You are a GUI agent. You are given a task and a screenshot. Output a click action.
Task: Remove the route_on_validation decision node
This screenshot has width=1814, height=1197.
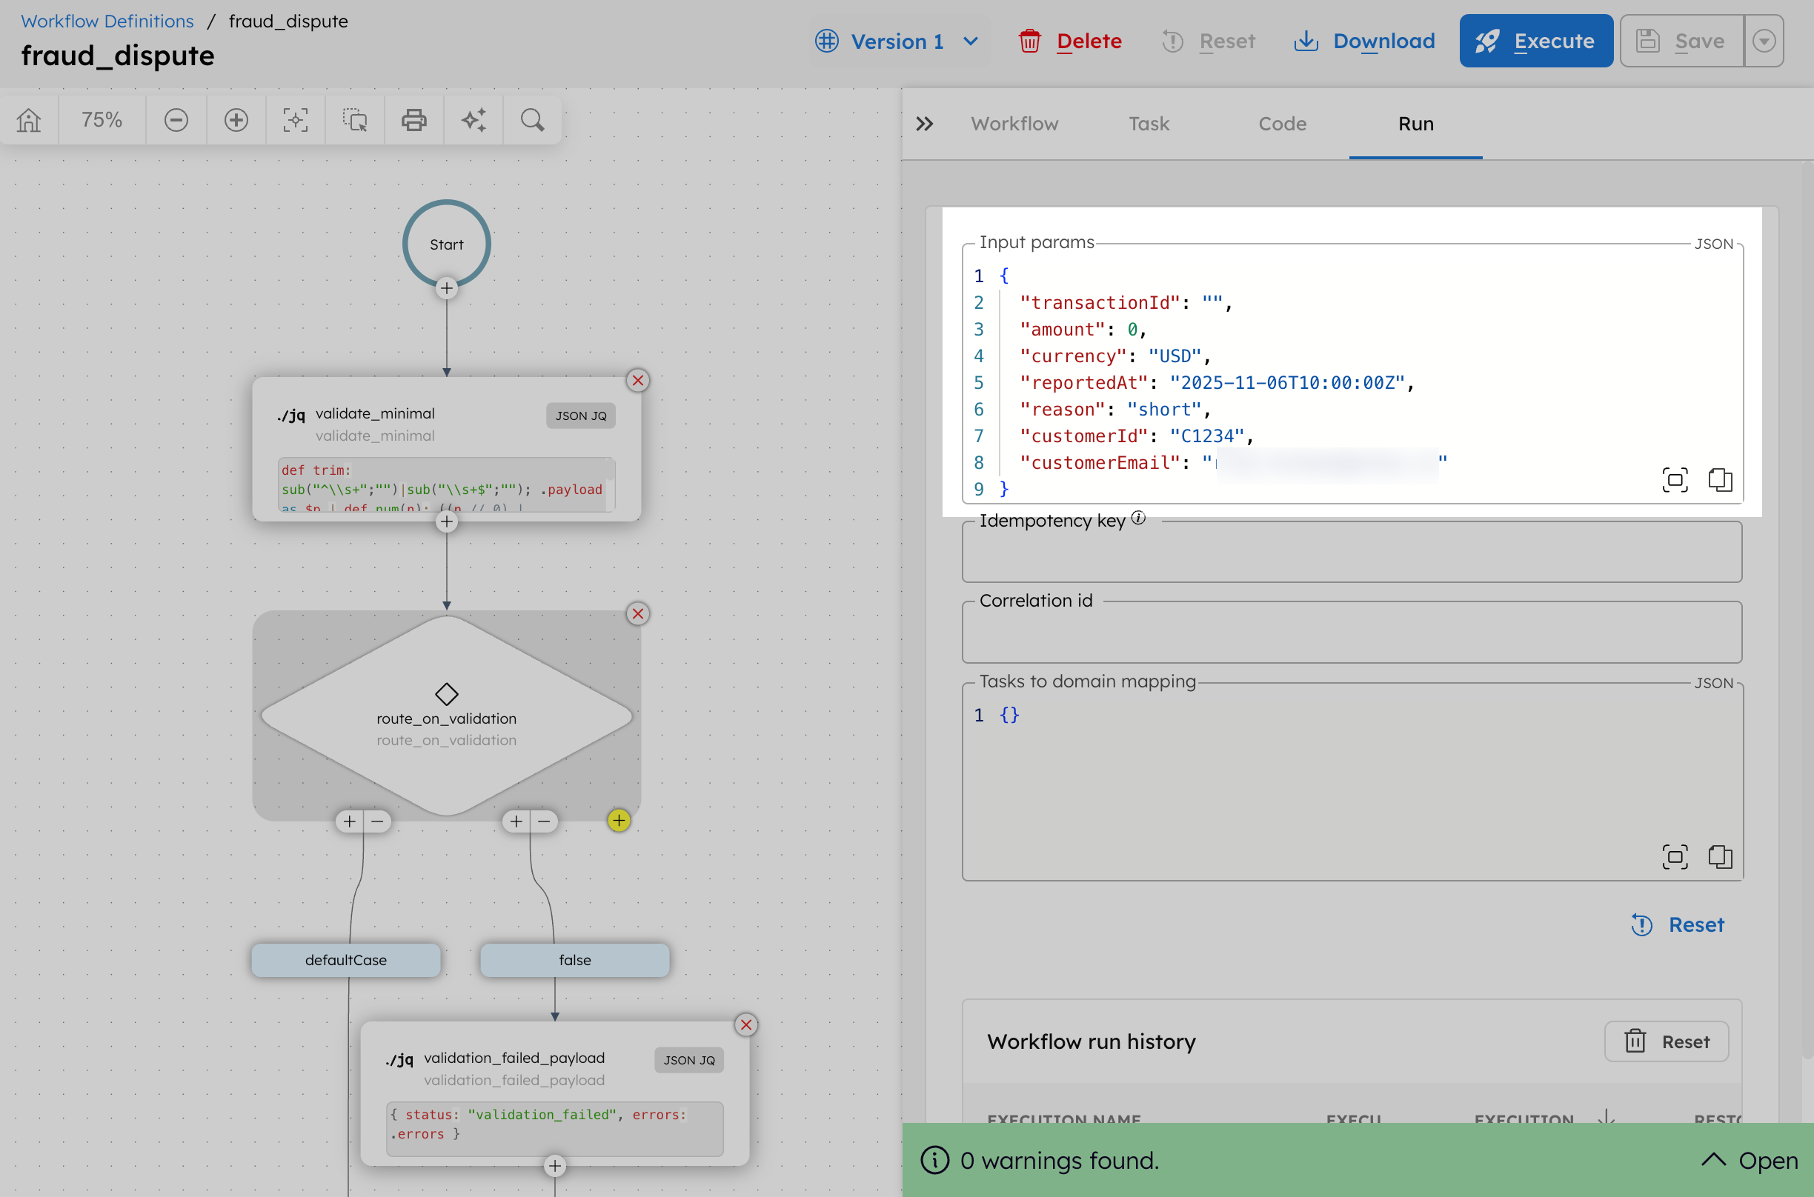[x=638, y=613]
